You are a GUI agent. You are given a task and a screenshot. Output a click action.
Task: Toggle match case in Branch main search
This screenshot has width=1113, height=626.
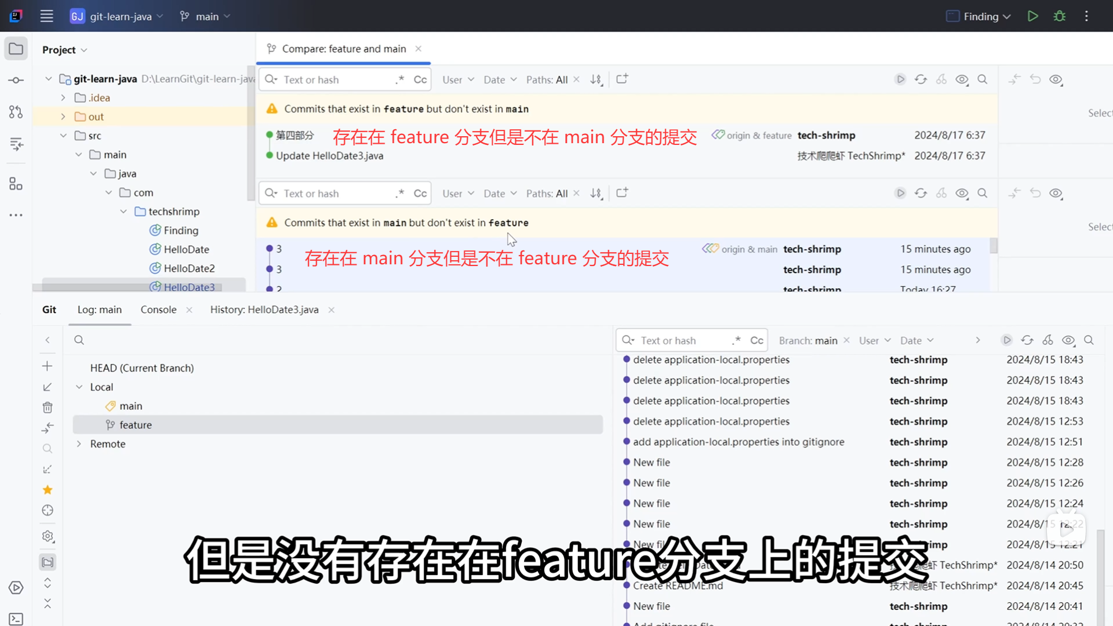click(x=756, y=340)
